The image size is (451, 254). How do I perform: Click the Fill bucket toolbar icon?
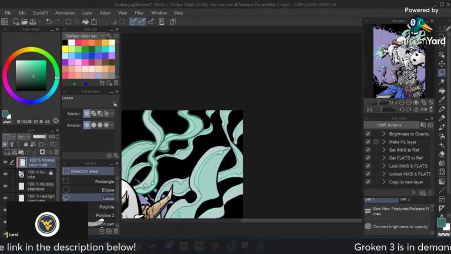[x=442, y=91]
